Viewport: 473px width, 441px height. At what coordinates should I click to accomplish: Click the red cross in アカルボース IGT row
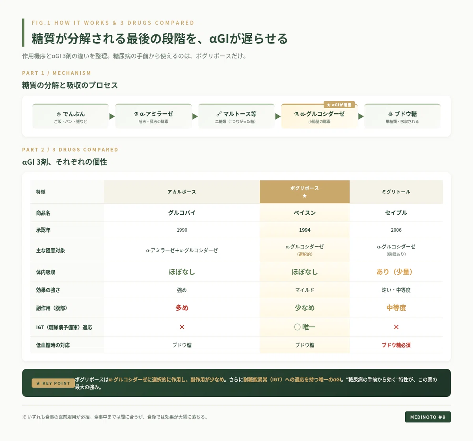(182, 327)
